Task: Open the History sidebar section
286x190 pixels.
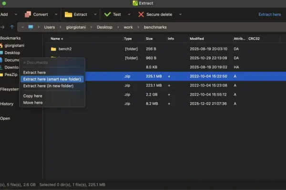Action: click(7, 104)
